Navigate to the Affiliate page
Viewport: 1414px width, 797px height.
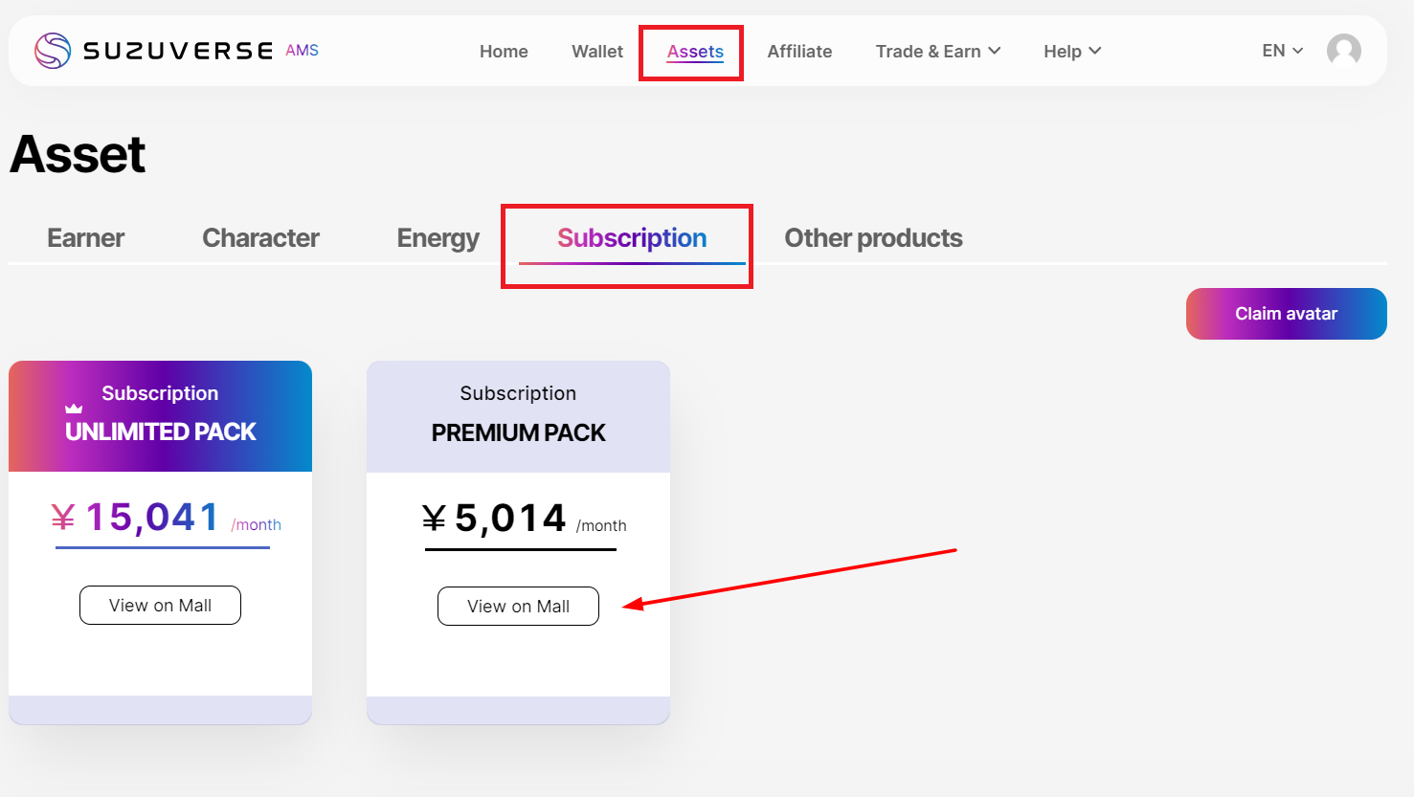coord(799,52)
